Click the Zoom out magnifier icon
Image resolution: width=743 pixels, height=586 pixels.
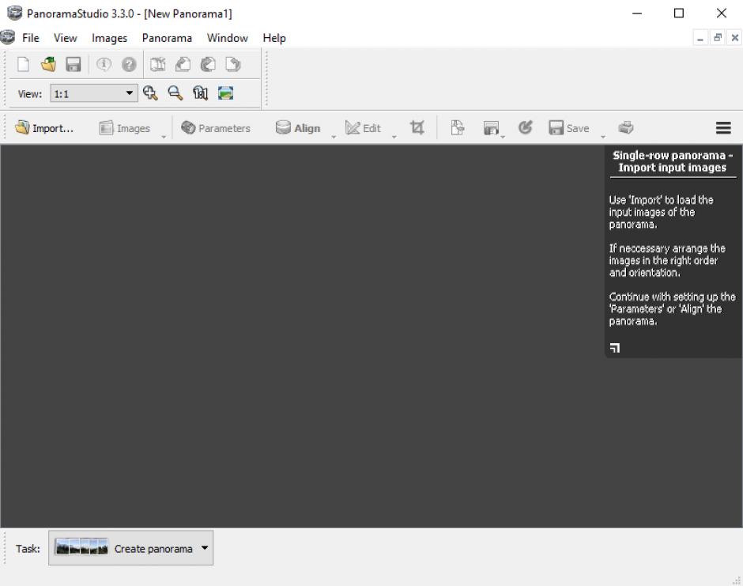pyautogui.click(x=174, y=93)
